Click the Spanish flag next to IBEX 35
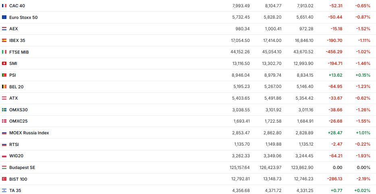 (4, 40)
